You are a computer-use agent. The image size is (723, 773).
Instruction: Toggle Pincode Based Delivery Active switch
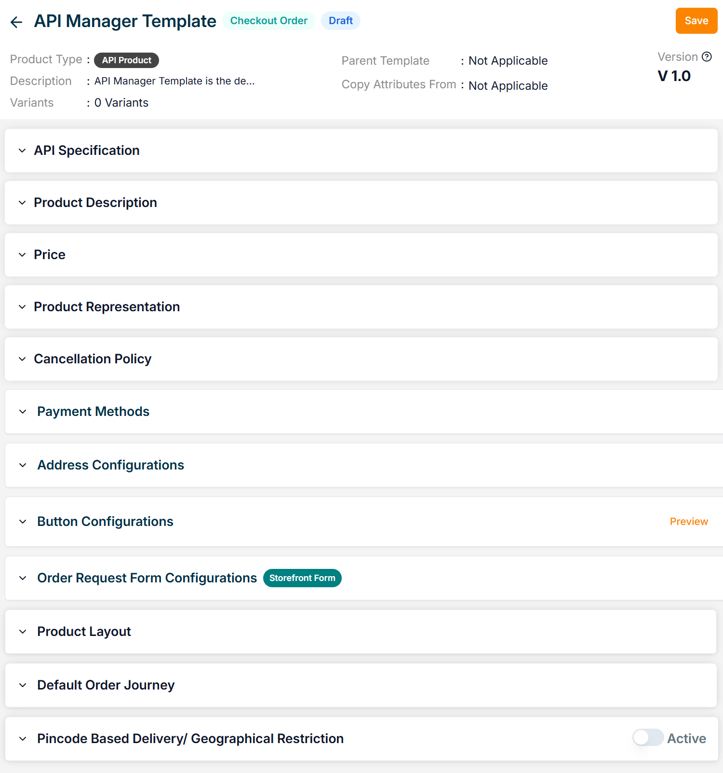tap(648, 738)
